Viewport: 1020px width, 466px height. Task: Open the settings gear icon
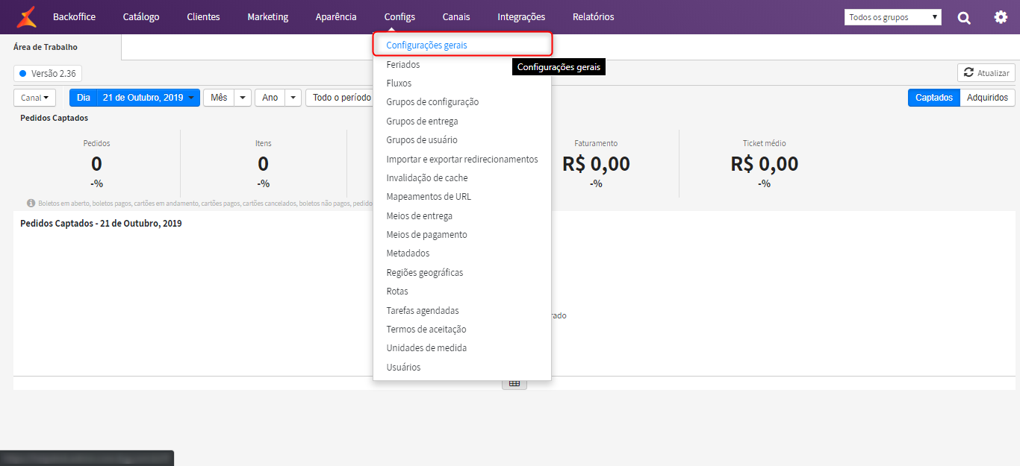point(1001,17)
